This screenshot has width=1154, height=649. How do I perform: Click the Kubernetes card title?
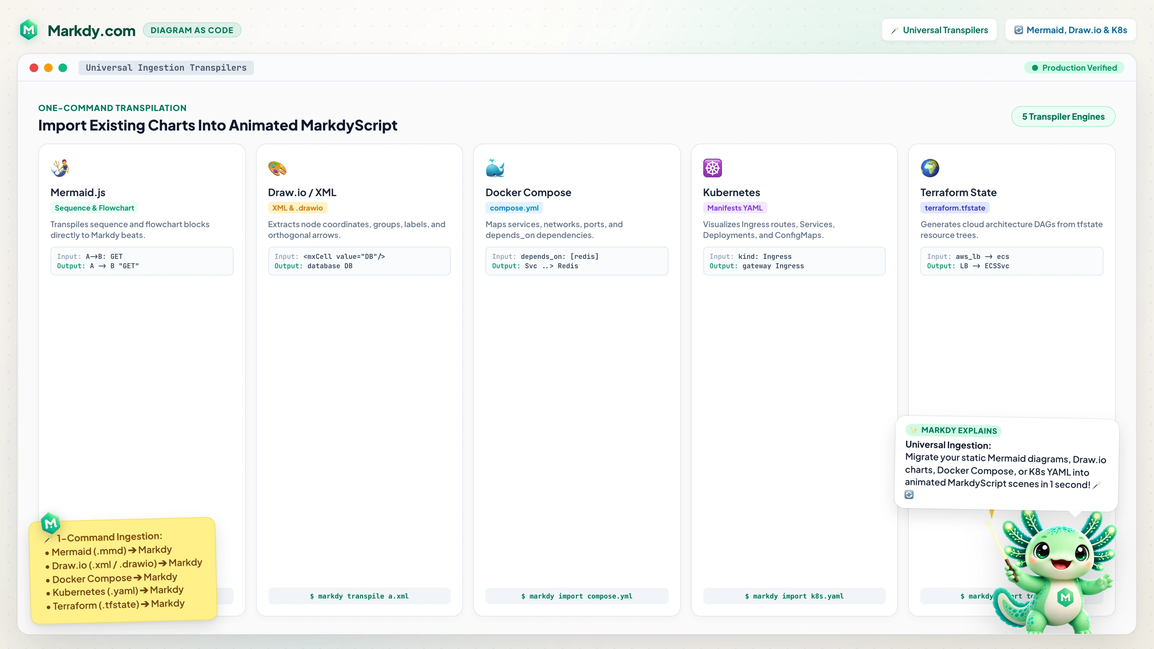click(731, 192)
